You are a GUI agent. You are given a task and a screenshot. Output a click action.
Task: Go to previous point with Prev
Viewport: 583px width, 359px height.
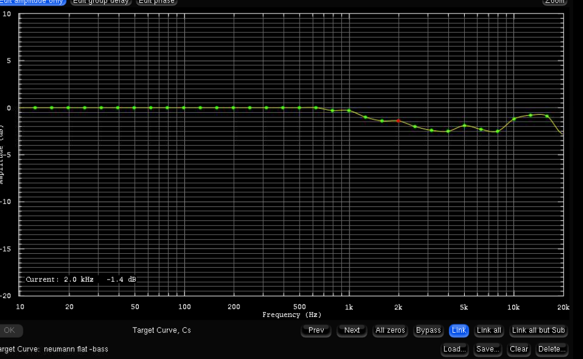[316, 330]
